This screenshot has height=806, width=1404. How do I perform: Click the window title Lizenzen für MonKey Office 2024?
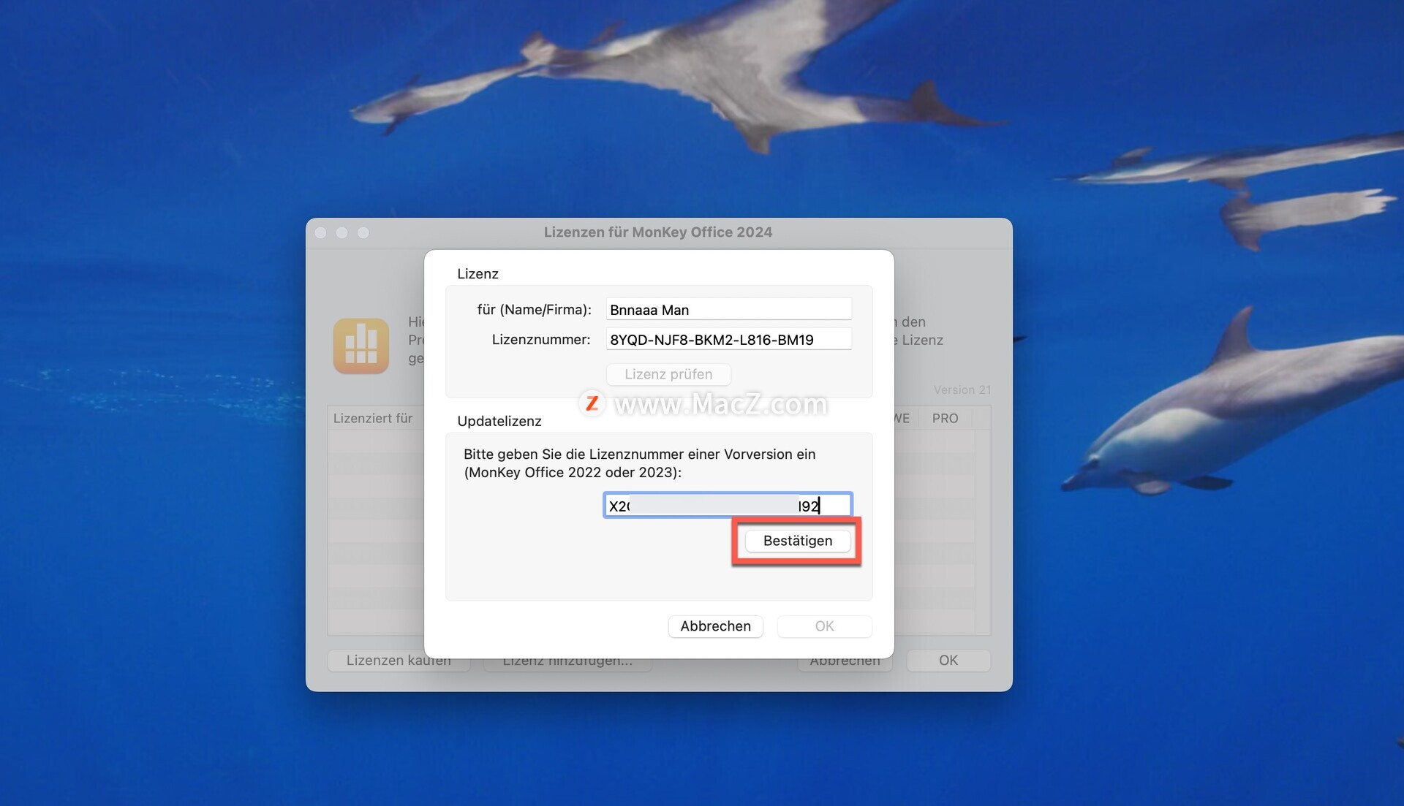coord(658,232)
